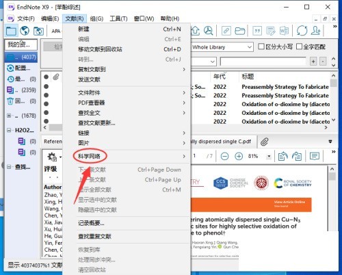The width and height of the screenshot is (342, 275).
Task: Open the Whole Library dropdown
Action: 222,47
